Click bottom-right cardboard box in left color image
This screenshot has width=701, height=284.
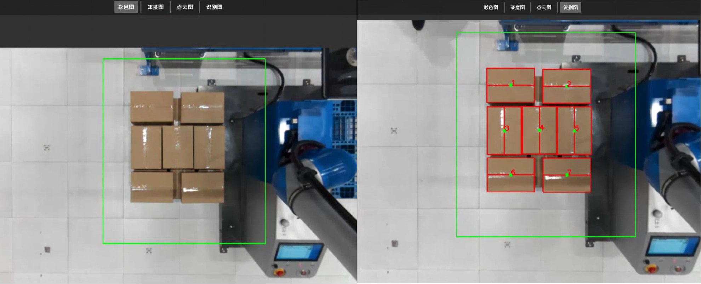pyautogui.click(x=203, y=187)
